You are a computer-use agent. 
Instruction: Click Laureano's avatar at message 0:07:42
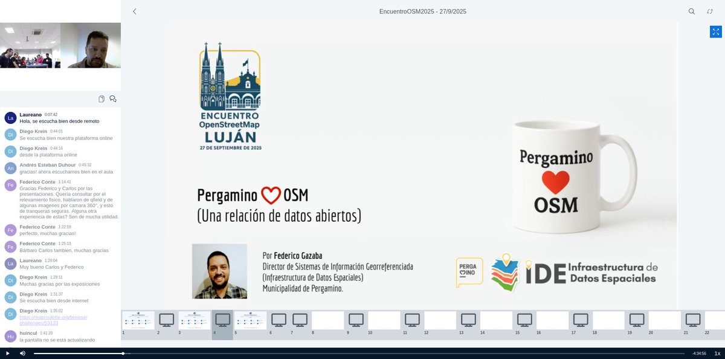(x=10, y=118)
